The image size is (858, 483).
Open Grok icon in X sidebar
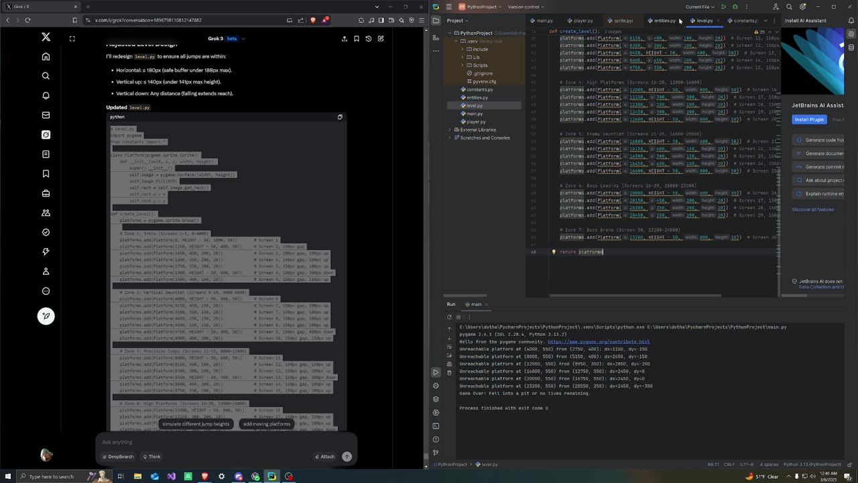click(x=46, y=134)
